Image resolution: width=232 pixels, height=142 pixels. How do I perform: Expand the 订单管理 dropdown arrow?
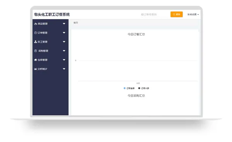[64, 33]
